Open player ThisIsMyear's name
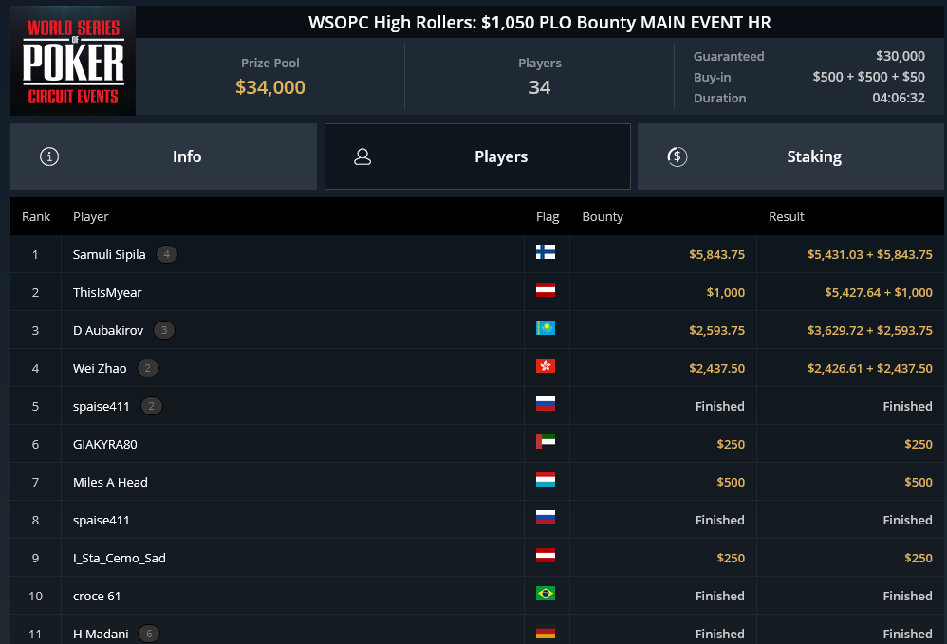Viewport: 947px width, 644px height. point(107,293)
